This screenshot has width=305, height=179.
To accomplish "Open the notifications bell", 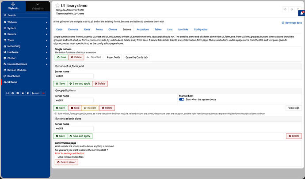I will tap(302, 13).
